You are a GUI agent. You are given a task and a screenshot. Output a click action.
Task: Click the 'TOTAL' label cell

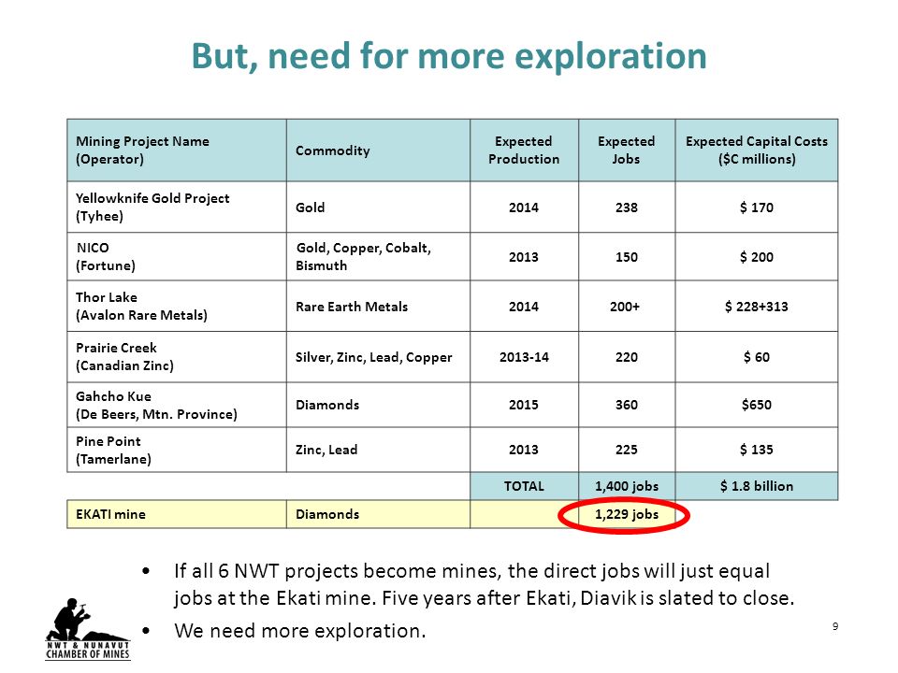click(524, 486)
